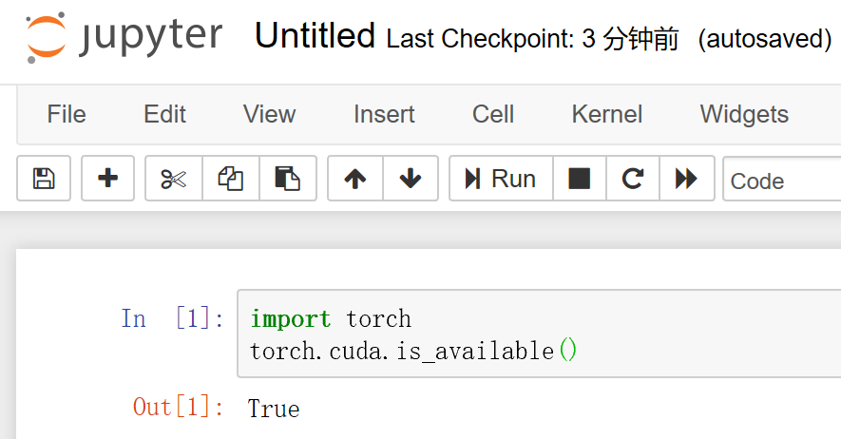Screen dimensions: 841x439
Task: Run the selected cell
Action: [501, 179]
